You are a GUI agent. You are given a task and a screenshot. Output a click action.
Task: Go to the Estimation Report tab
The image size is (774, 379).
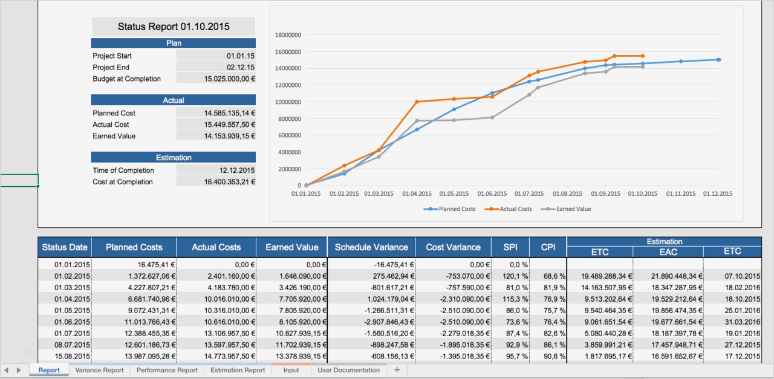coord(238,370)
